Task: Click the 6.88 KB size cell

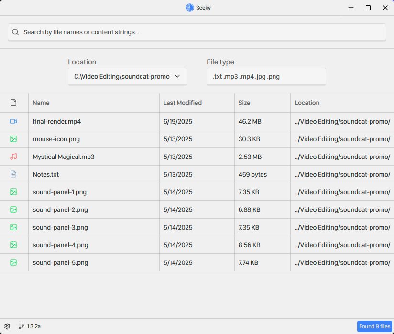Action: click(x=249, y=209)
